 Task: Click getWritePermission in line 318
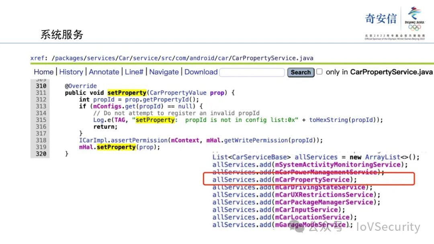point(256,140)
